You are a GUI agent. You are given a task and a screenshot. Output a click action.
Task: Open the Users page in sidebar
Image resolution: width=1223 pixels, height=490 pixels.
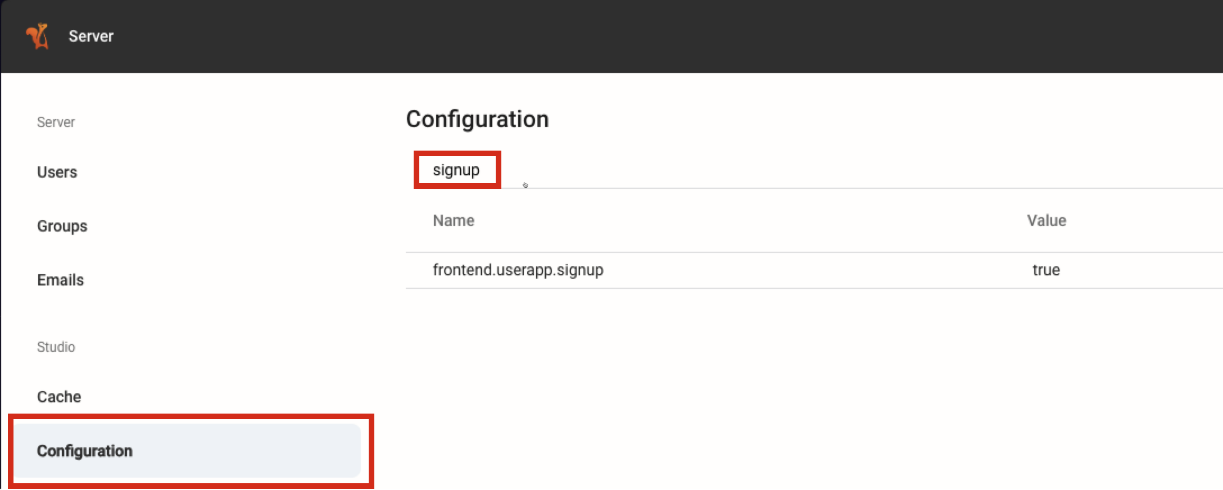click(57, 172)
